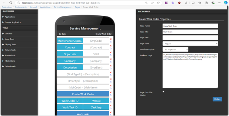
Task: Delete the Description row with red X
Action: [111, 66]
